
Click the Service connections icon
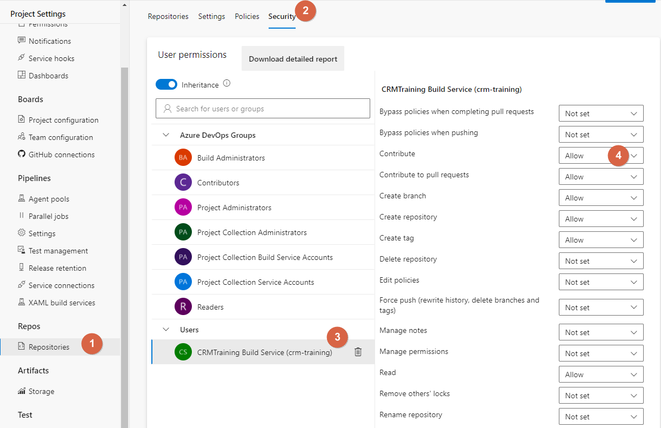point(22,285)
